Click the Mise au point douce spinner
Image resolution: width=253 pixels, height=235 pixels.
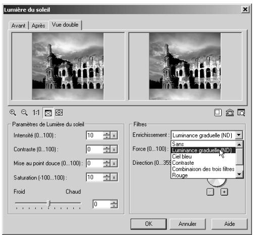(107, 163)
